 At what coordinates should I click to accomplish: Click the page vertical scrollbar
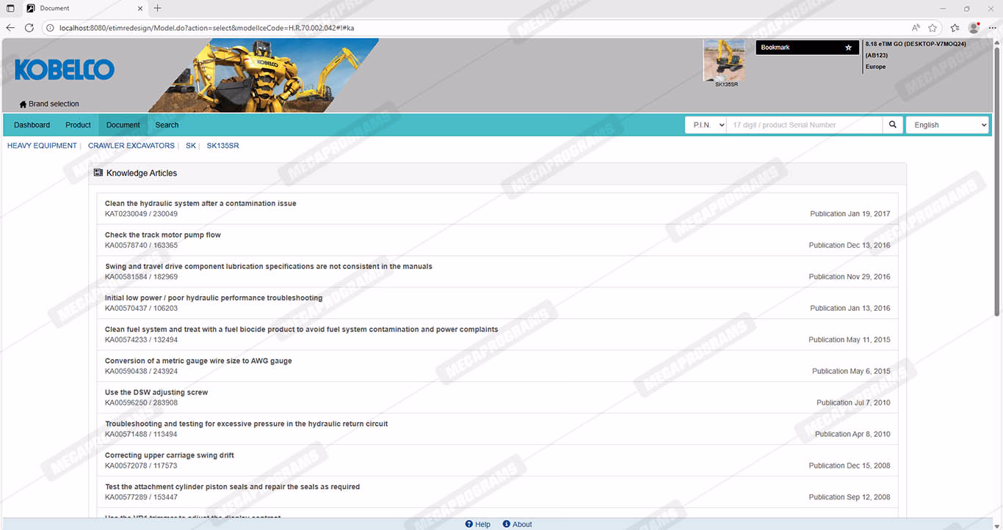coord(997,183)
